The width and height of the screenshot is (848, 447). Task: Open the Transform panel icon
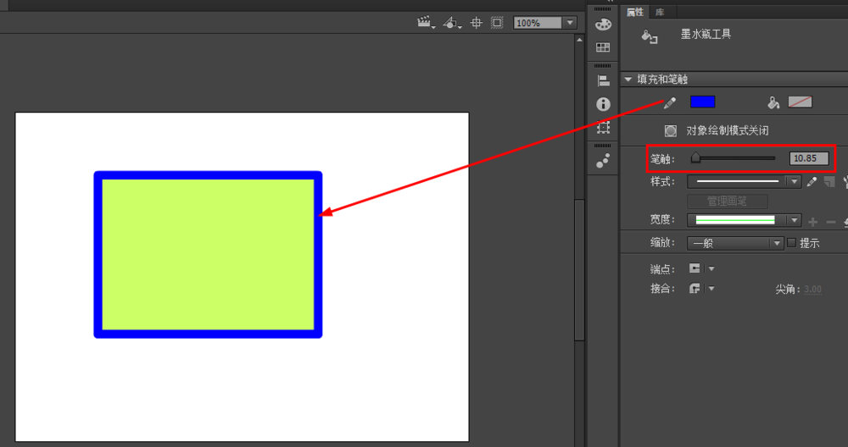[x=603, y=127]
